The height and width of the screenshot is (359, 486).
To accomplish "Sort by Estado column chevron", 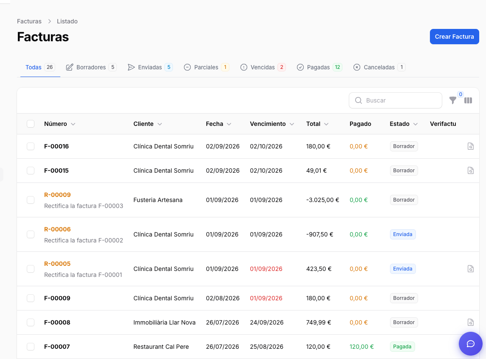I will pyautogui.click(x=415, y=124).
